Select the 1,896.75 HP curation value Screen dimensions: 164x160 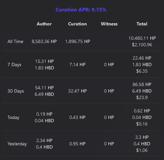click(78, 41)
